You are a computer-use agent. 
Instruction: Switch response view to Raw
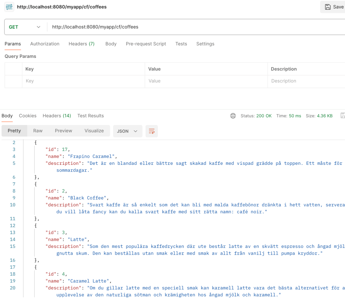pos(38,131)
